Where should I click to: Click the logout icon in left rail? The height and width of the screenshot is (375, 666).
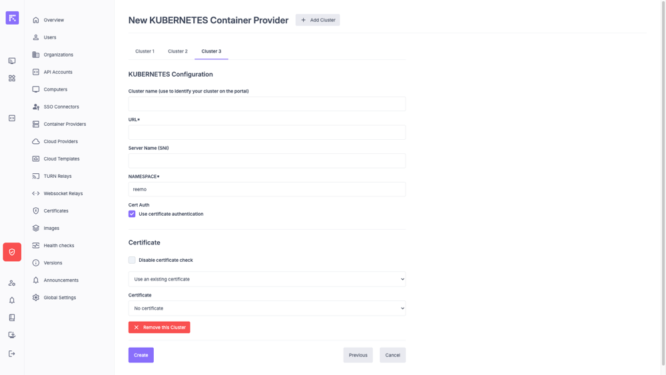(12, 354)
